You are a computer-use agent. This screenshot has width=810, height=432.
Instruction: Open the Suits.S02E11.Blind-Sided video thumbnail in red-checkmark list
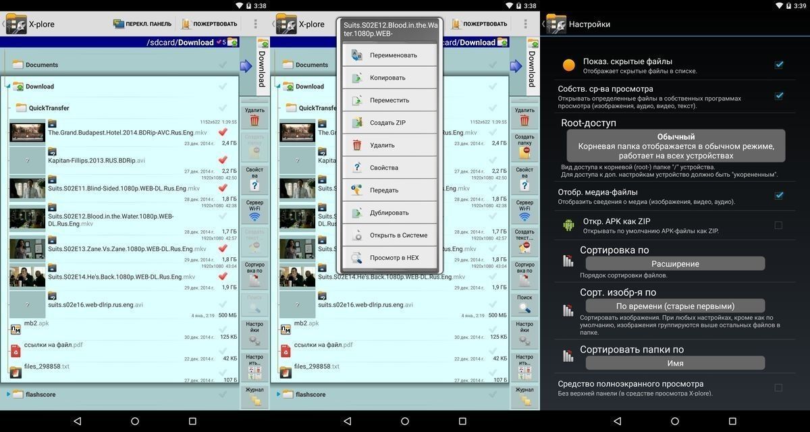27,188
